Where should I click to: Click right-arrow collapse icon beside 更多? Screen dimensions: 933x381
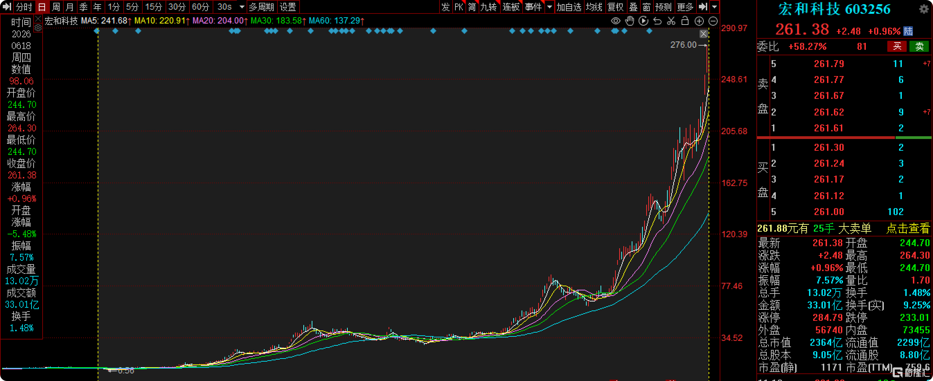(x=703, y=7)
